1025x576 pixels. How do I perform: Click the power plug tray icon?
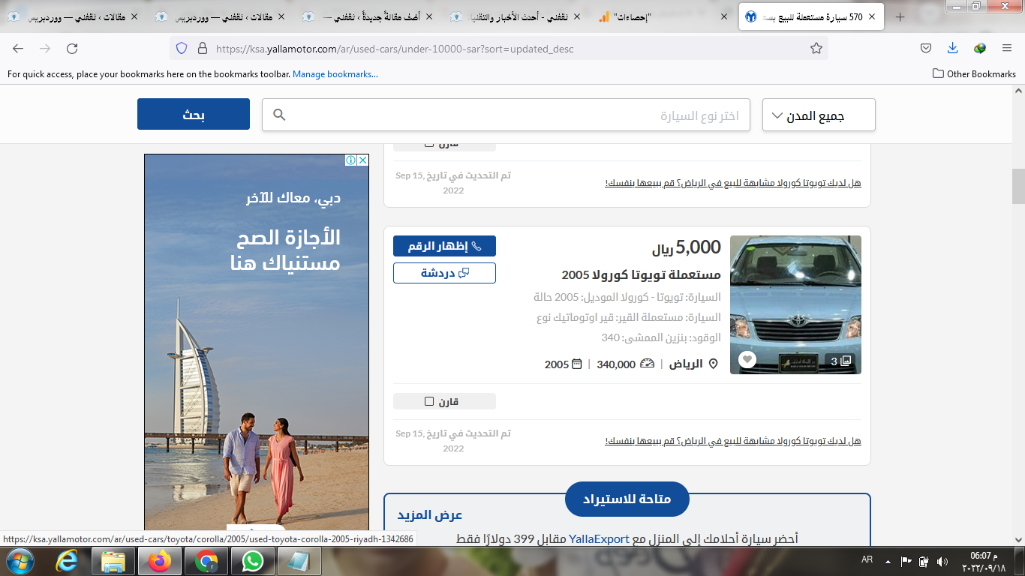[x=924, y=561]
